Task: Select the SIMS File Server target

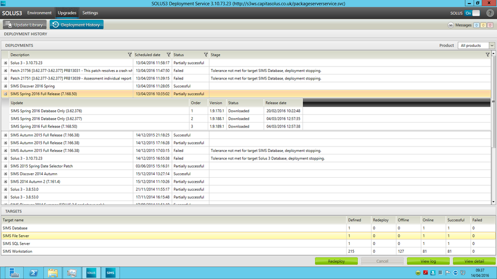Action: coord(248,236)
